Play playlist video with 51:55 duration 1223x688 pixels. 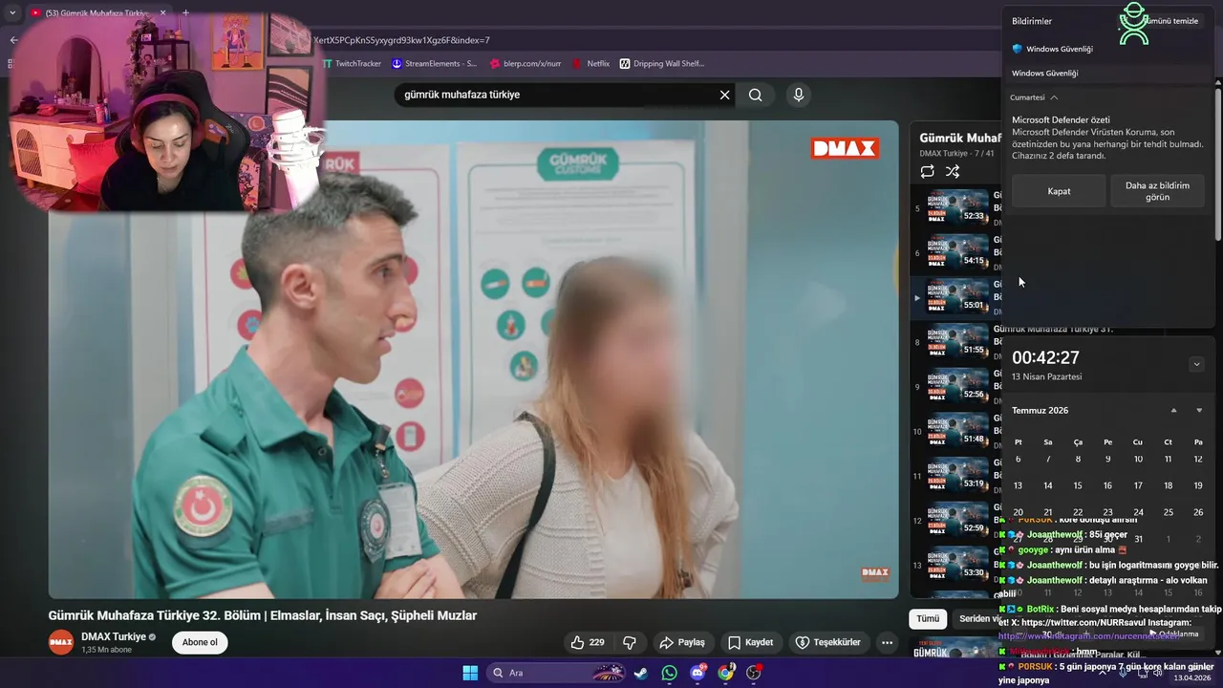point(957,341)
